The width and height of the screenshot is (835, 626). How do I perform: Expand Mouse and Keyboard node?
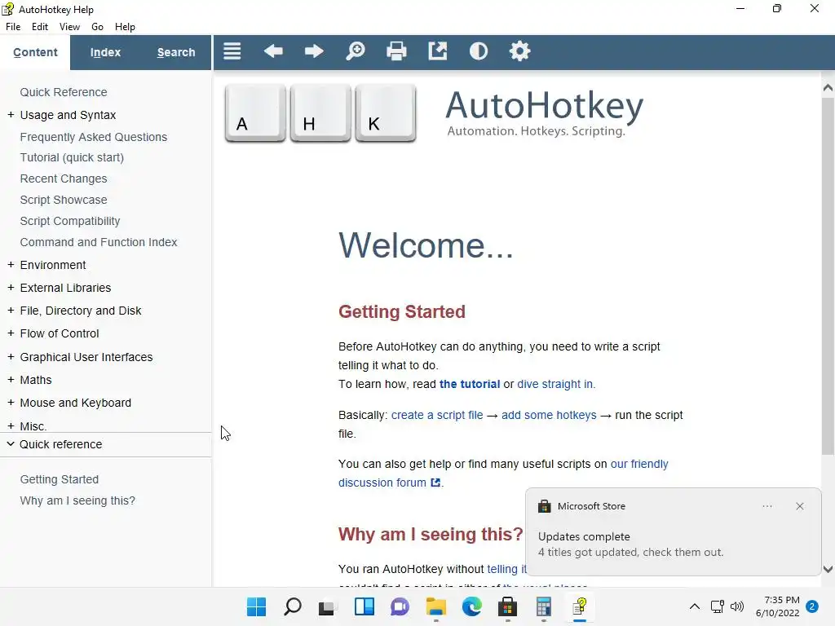coord(11,403)
